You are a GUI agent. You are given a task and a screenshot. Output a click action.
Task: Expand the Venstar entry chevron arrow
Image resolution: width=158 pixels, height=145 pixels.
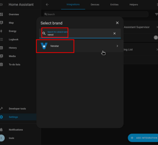[x=117, y=46]
